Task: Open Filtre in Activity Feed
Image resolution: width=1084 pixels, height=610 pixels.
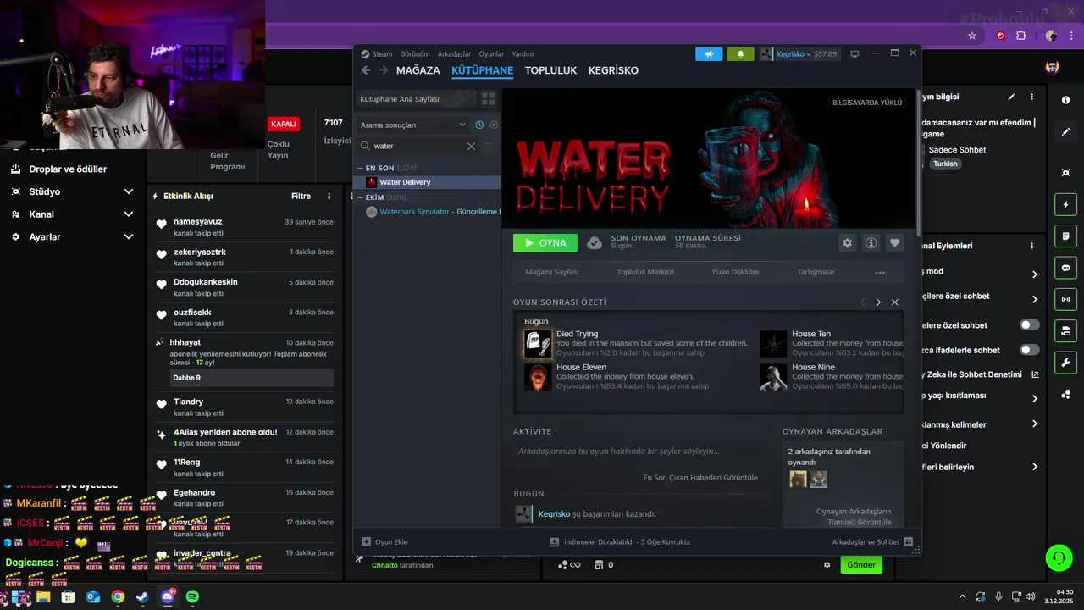Action: click(301, 196)
